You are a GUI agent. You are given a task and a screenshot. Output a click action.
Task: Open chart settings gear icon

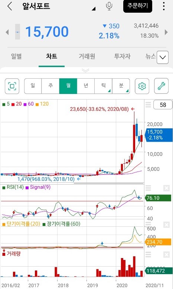142,86
